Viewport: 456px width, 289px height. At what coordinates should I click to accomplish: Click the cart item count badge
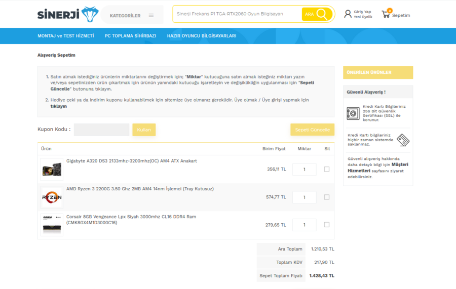coord(390,11)
